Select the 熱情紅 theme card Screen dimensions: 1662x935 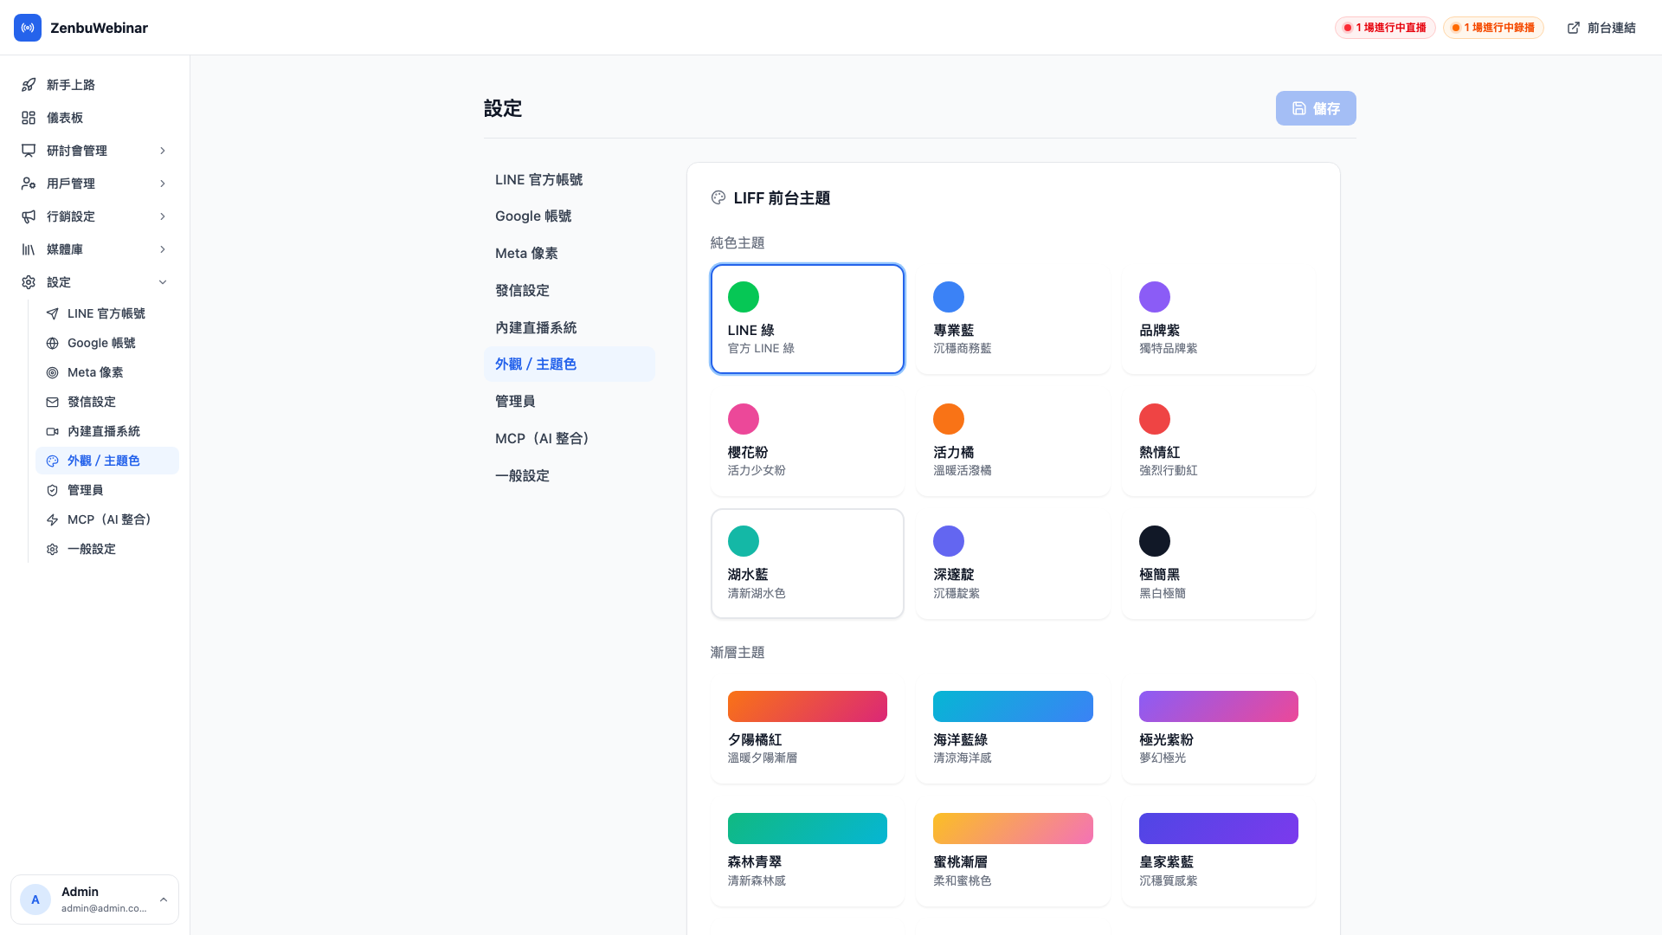tap(1219, 442)
